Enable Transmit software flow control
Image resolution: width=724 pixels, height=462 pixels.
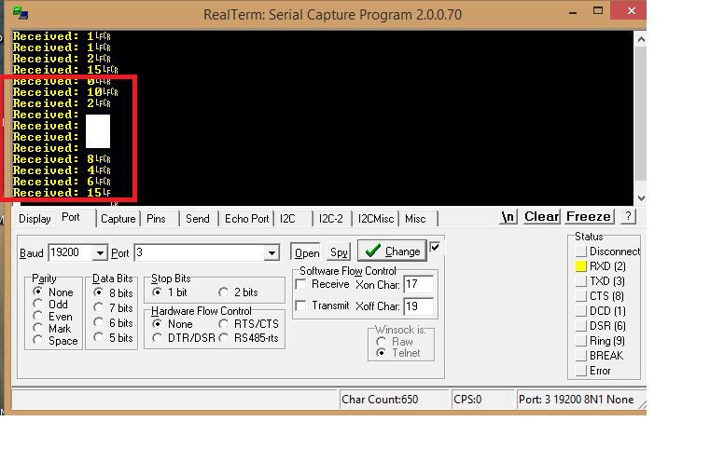300,306
